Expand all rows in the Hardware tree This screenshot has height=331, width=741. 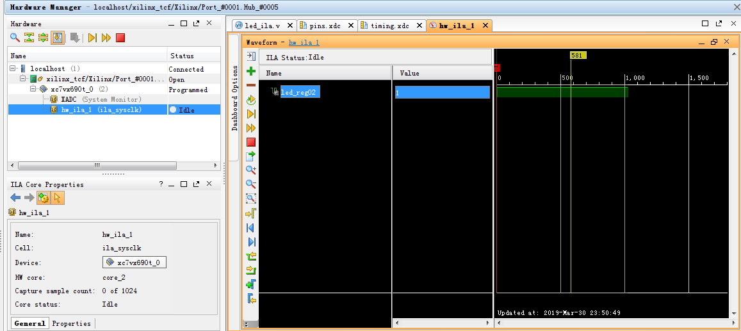tap(43, 38)
